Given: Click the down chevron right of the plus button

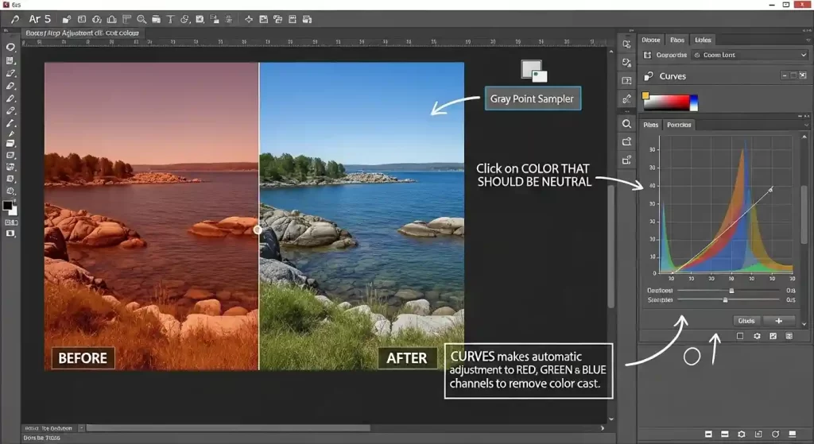Looking at the screenshot, I should pyautogui.click(x=804, y=324).
